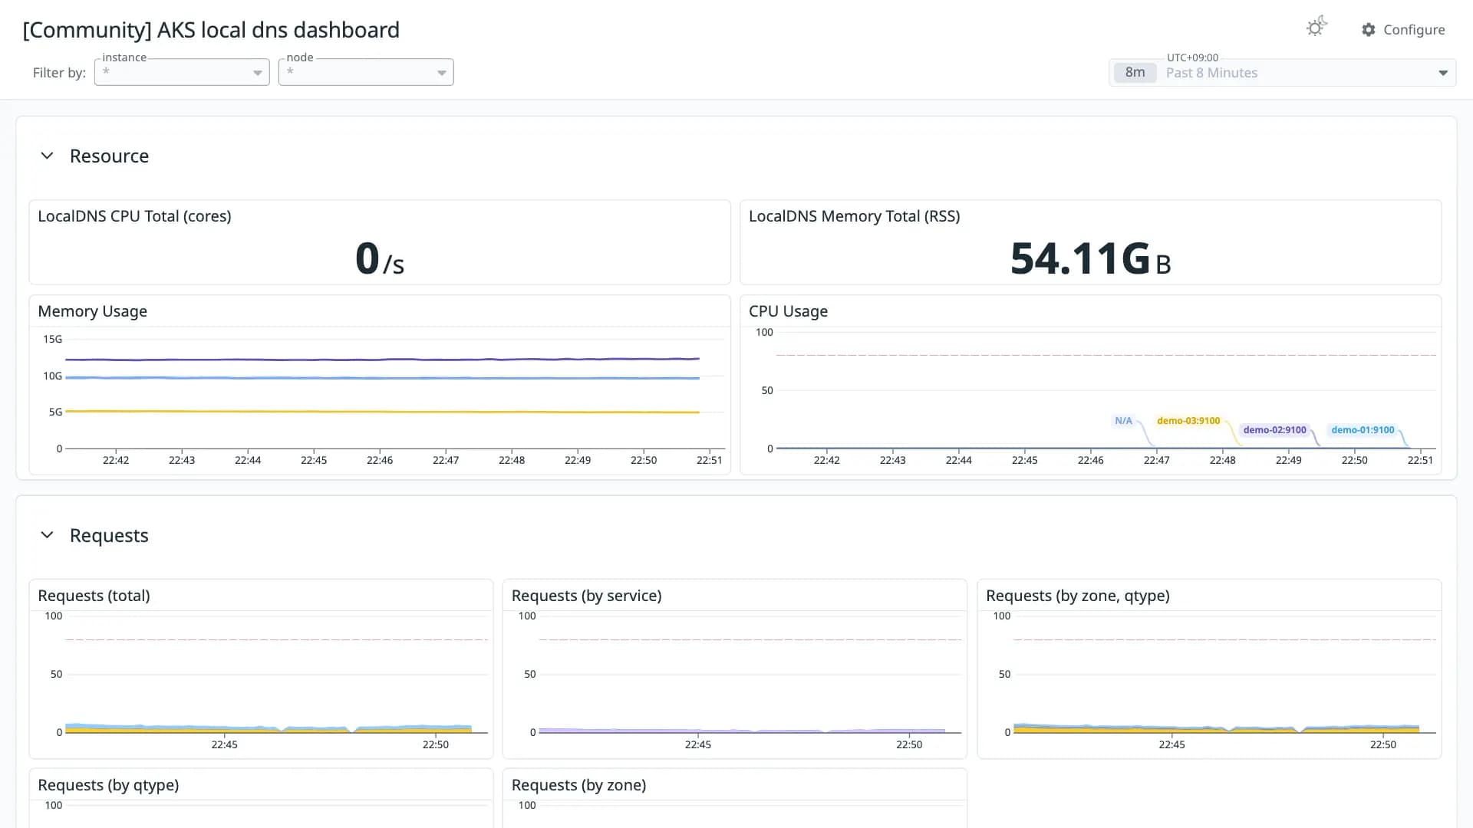The width and height of the screenshot is (1473, 828).
Task: Click the LocalDNS CPU Total (cores) title
Action: [x=134, y=216]
